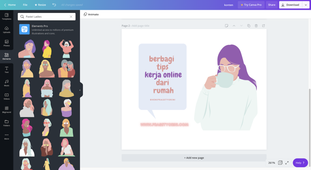Duplicate page 2 using copy icon
The image size is (311, 170).
249,26
